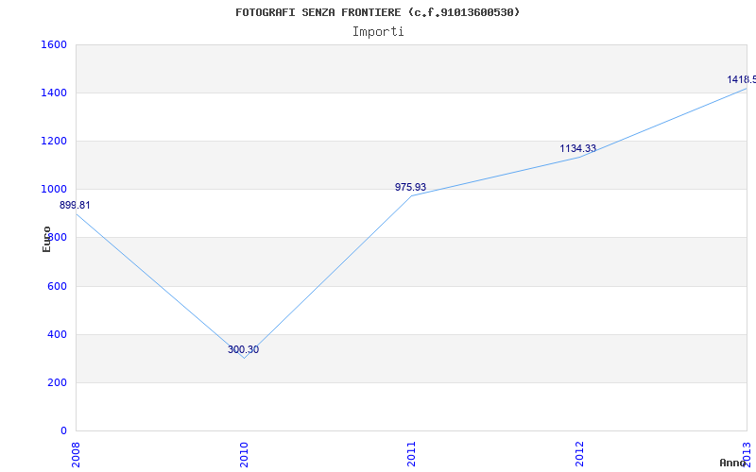Select the 1134.33 data label
Viewport: 756px width, 472px height.
577,148
